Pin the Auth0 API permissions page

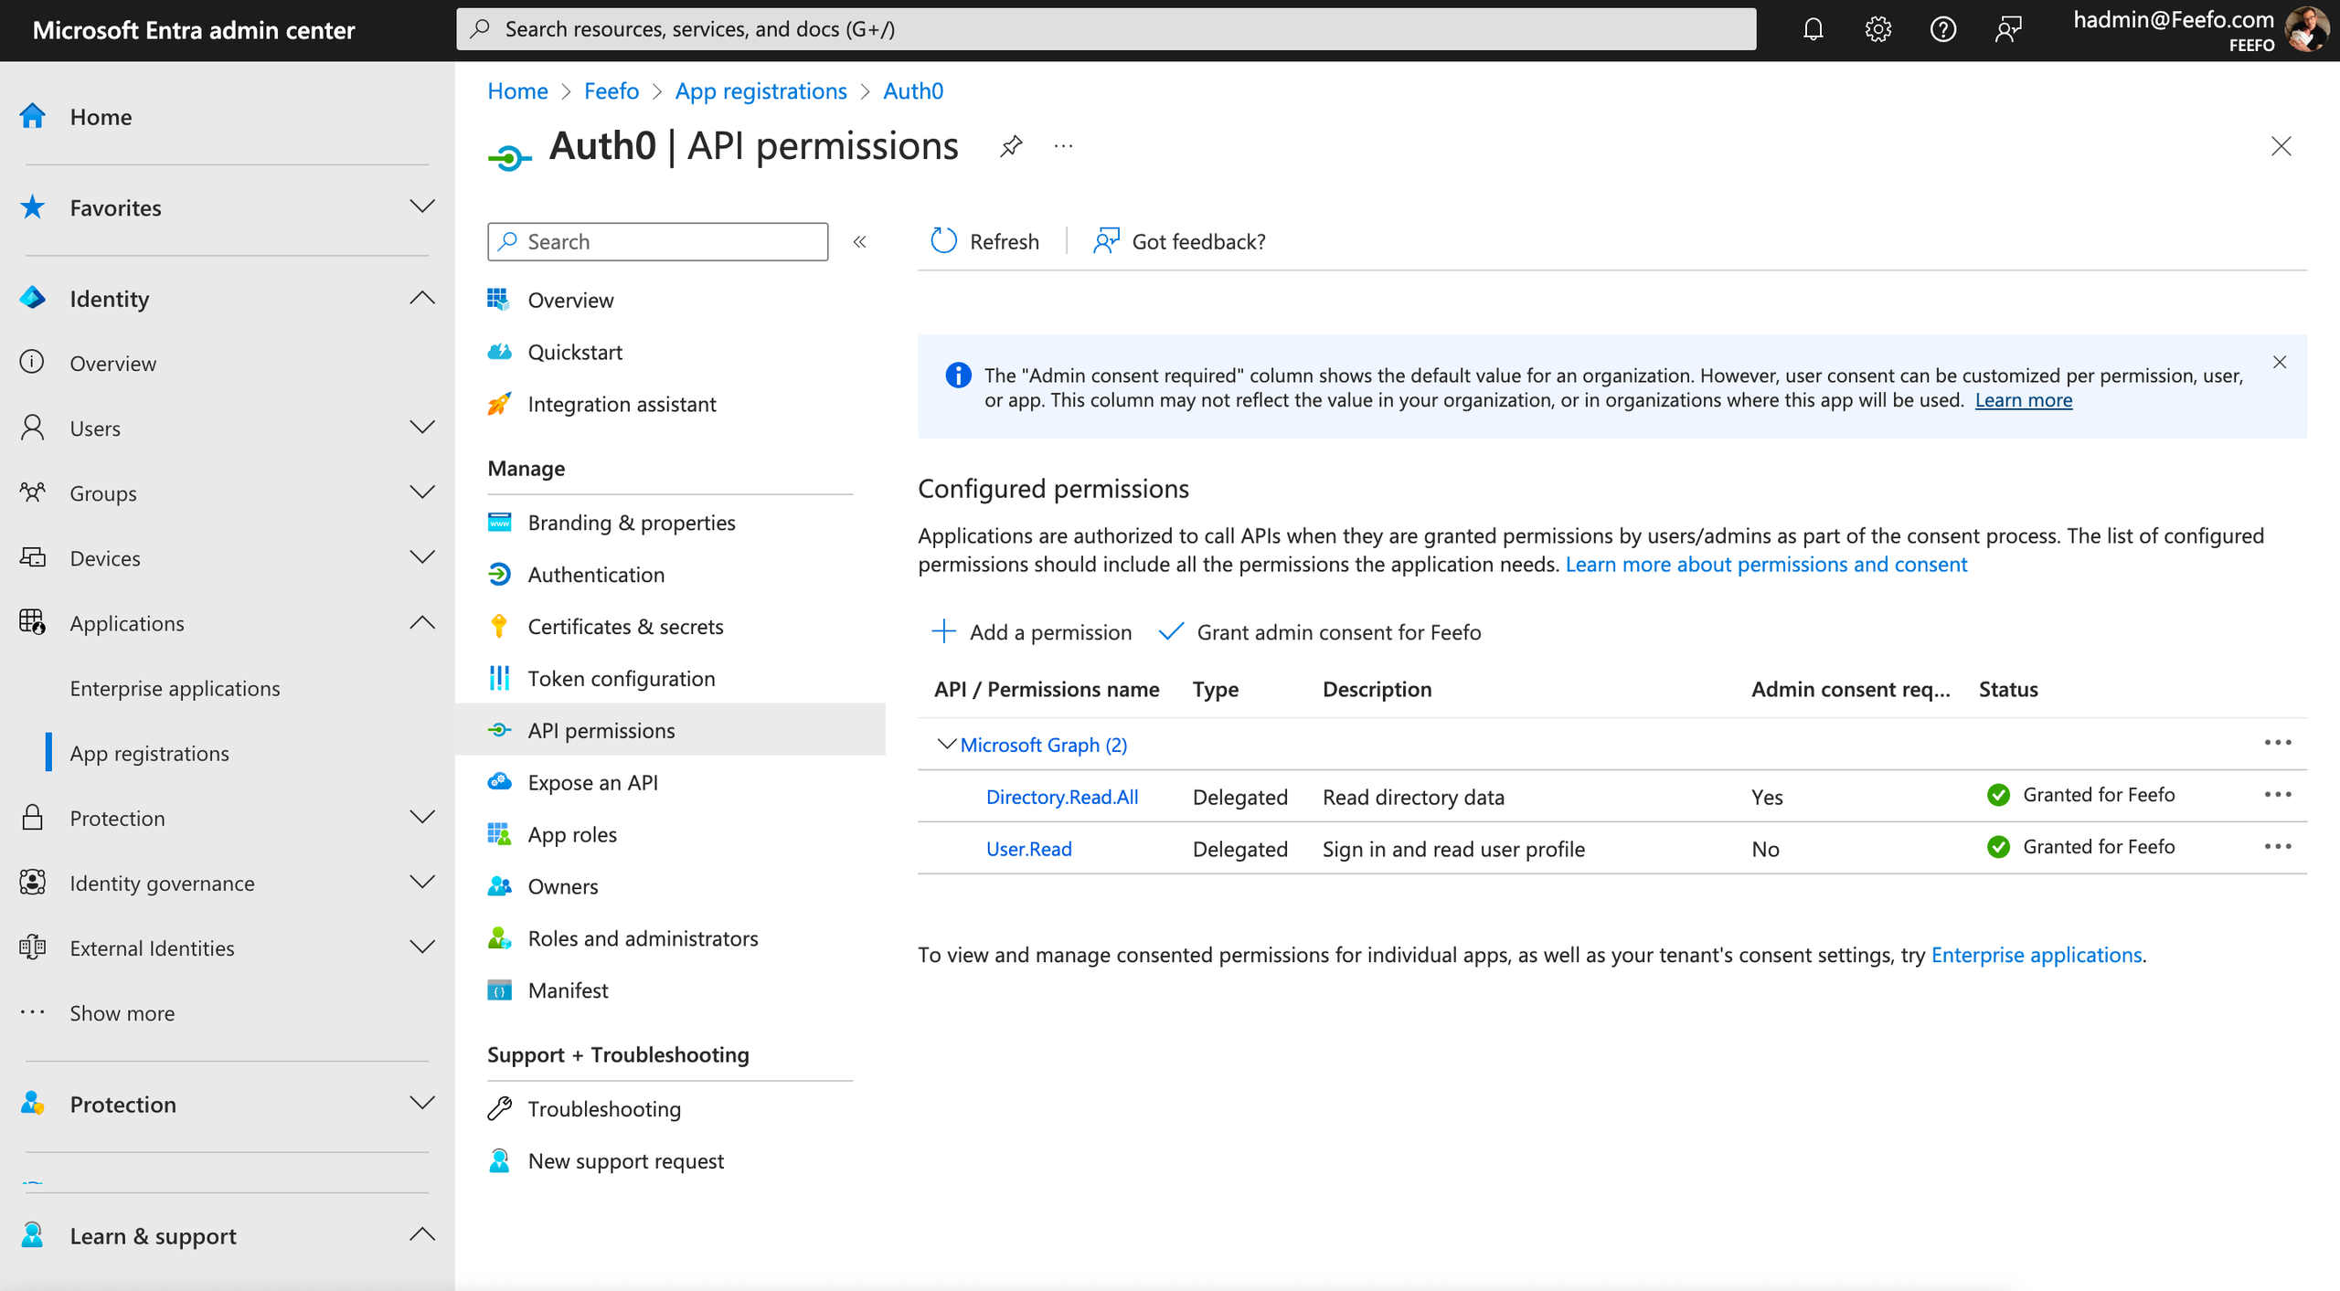[x=1011, y=146]
